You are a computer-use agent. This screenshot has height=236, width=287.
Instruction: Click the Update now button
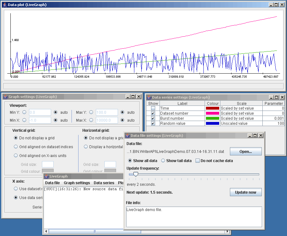click(246, 192)
